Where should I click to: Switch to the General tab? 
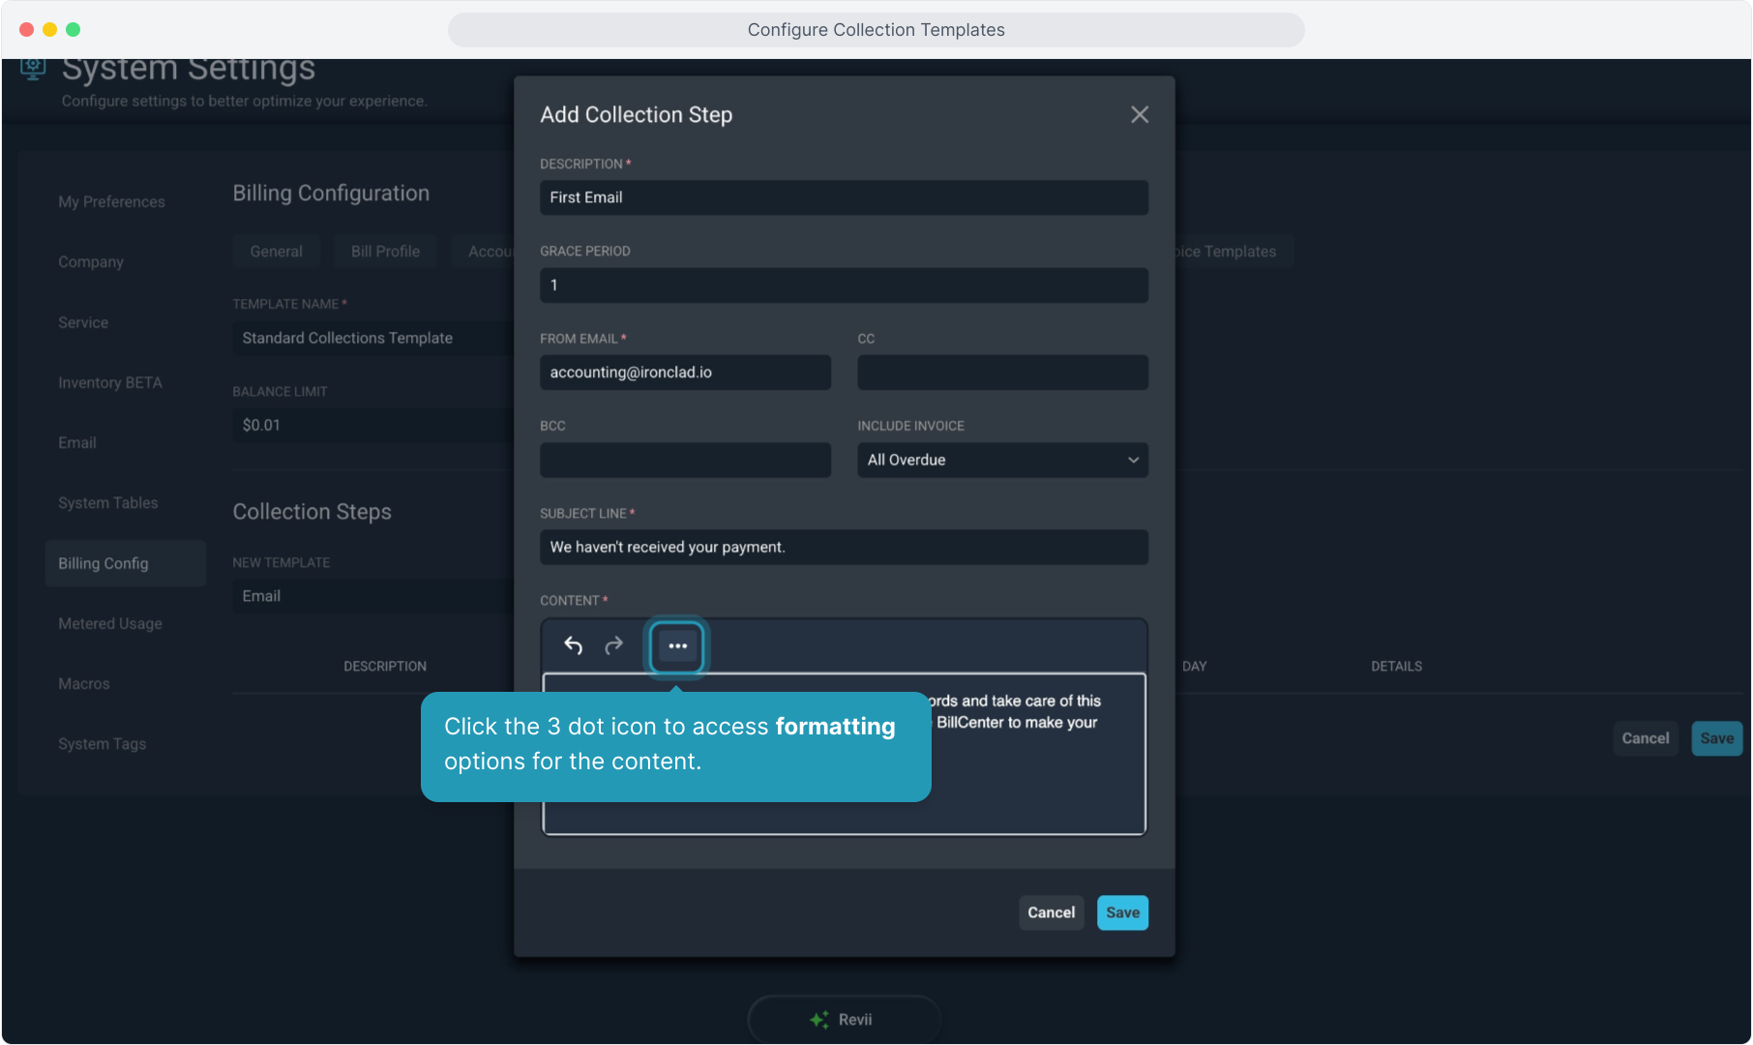(276, 252)
